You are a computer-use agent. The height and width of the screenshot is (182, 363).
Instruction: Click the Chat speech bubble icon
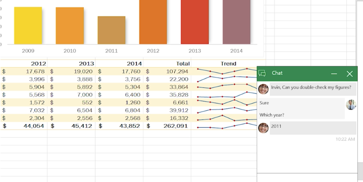[x=262, y=73]
